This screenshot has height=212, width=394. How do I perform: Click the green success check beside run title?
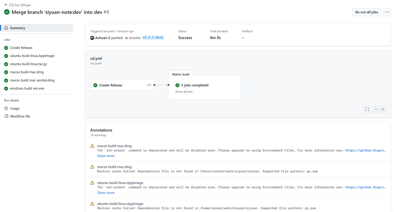point(7,12)
